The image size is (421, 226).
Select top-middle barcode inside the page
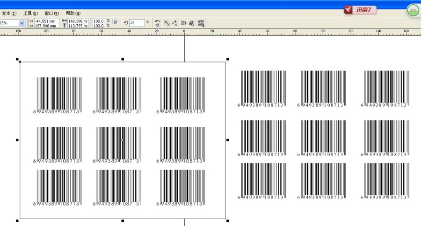pyautogui.click(x=117, y=96)
